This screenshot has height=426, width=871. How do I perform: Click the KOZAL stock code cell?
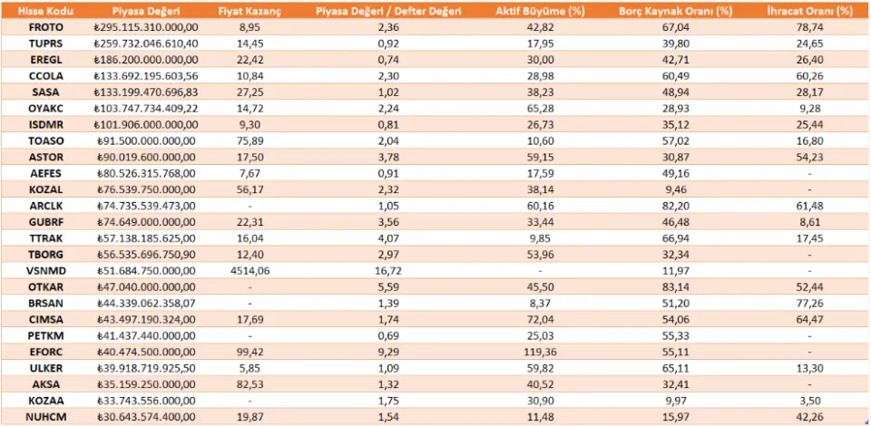coord(46,189)
